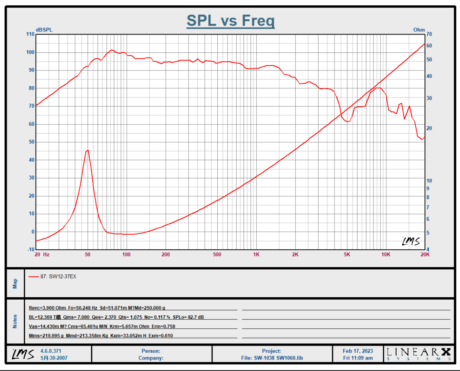Click the 30 value on the dBSPL axis
The height and width of the screenshot is (371, 460).
tap(32, 178)
